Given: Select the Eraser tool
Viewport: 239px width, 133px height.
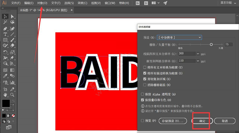Looking at the screenshot, I should coord(12,45).
